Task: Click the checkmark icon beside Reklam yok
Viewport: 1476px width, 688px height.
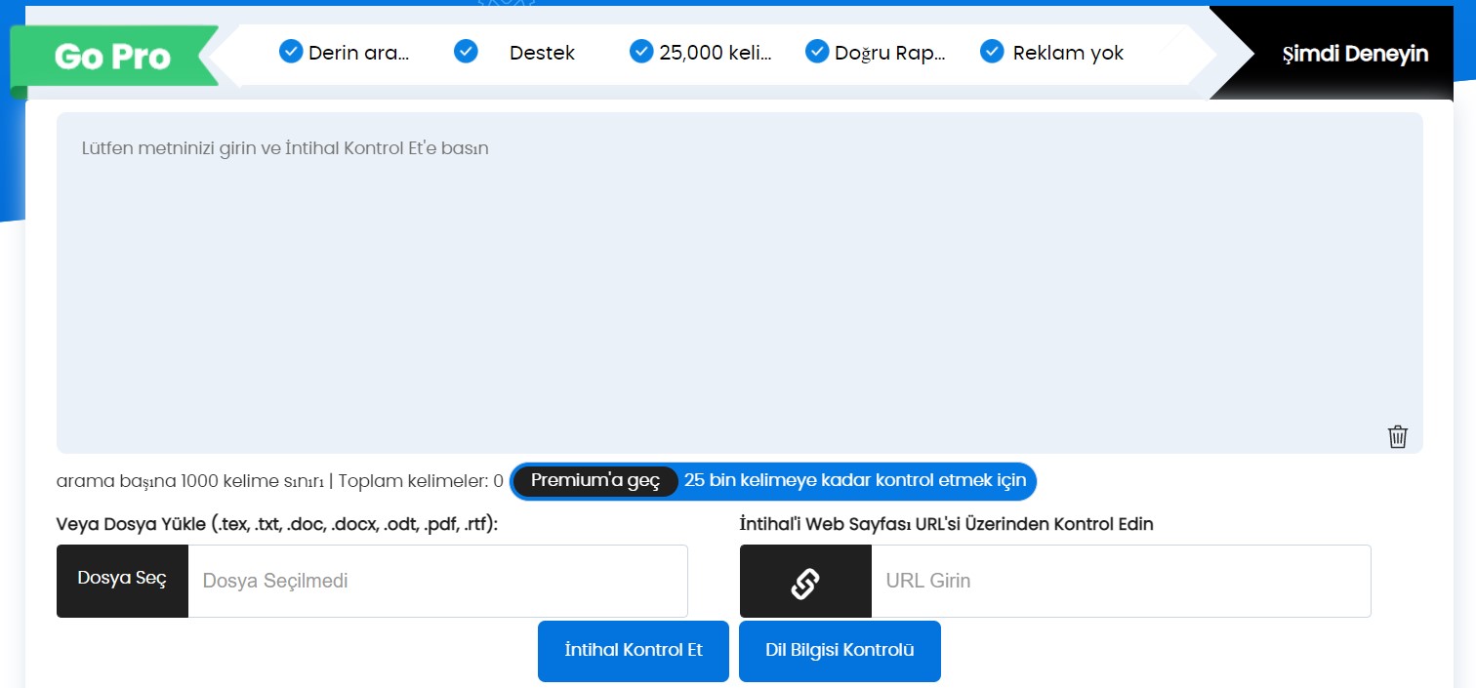Action: coord(992,52)
